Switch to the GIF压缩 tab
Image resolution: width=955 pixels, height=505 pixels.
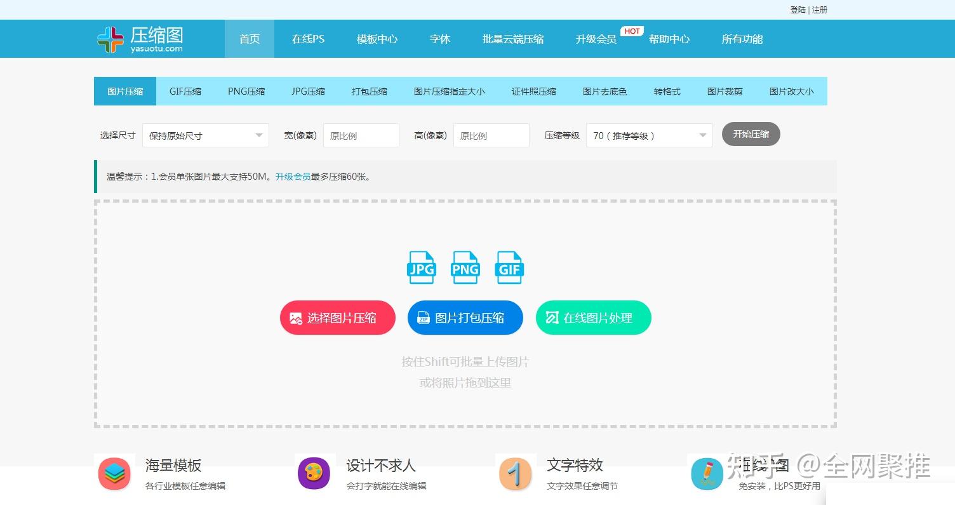[185, 91]
